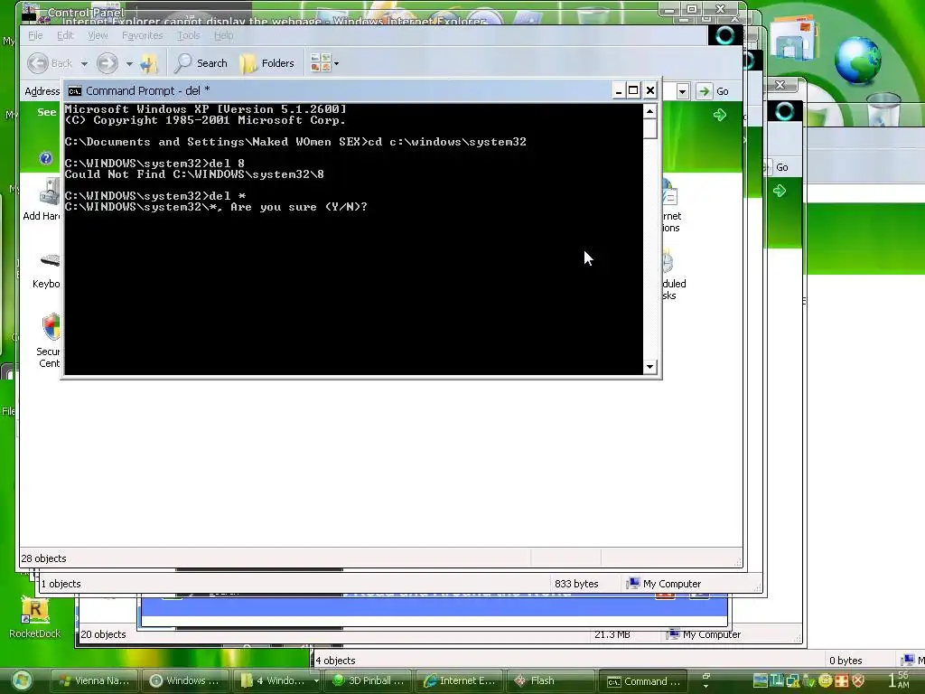Click the Views icon in Control Panel toolbar
The image size is (925, 694).
[321, 63]
